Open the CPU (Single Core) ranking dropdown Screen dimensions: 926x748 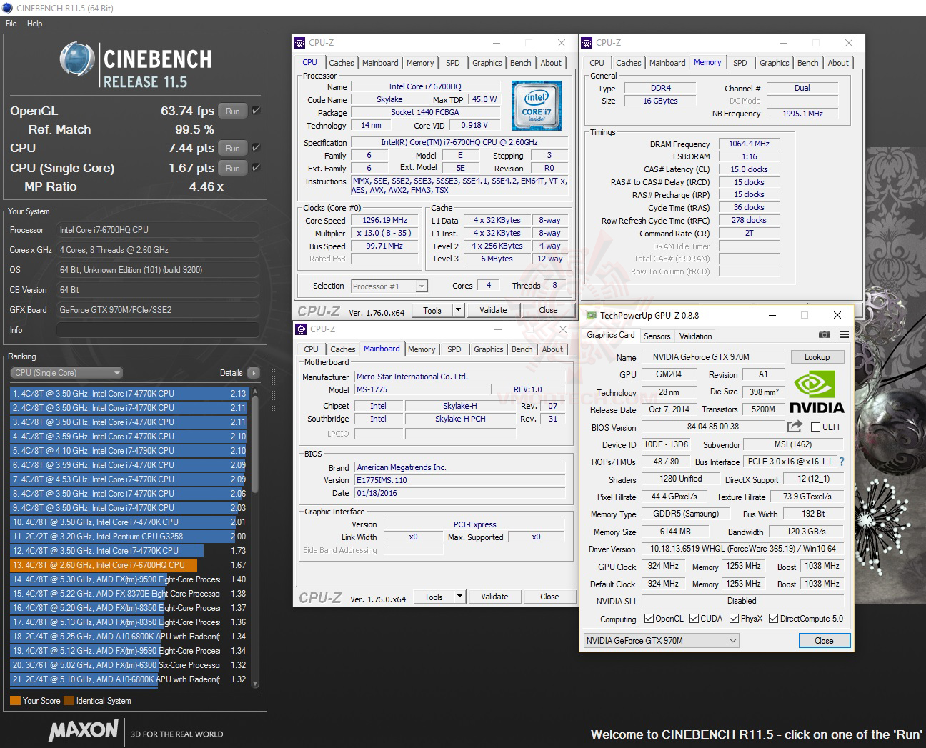click(67, 373)
